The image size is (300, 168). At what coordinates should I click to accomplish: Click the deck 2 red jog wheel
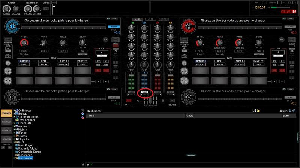pyautogui.click(x=189, y=27)
